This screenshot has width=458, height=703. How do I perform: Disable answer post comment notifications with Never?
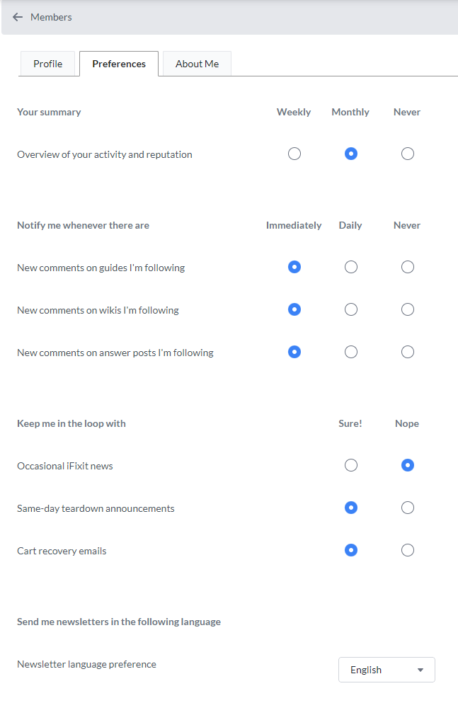tap(407, 352)
